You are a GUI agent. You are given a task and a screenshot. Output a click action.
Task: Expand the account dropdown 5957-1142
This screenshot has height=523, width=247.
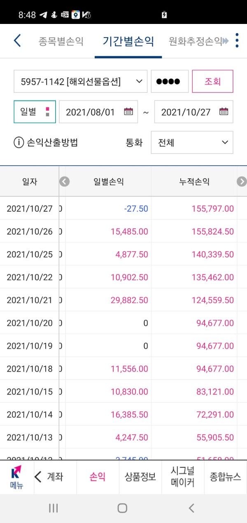click(x=80, y=81)
